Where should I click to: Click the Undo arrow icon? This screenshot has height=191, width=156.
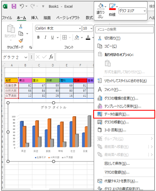22,6
